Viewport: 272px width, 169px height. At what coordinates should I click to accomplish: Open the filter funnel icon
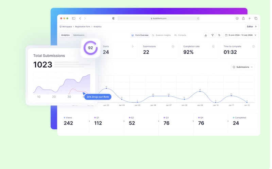pos(213,35)
